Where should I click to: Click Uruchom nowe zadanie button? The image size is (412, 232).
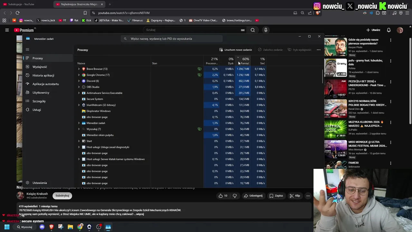(236, 50)
